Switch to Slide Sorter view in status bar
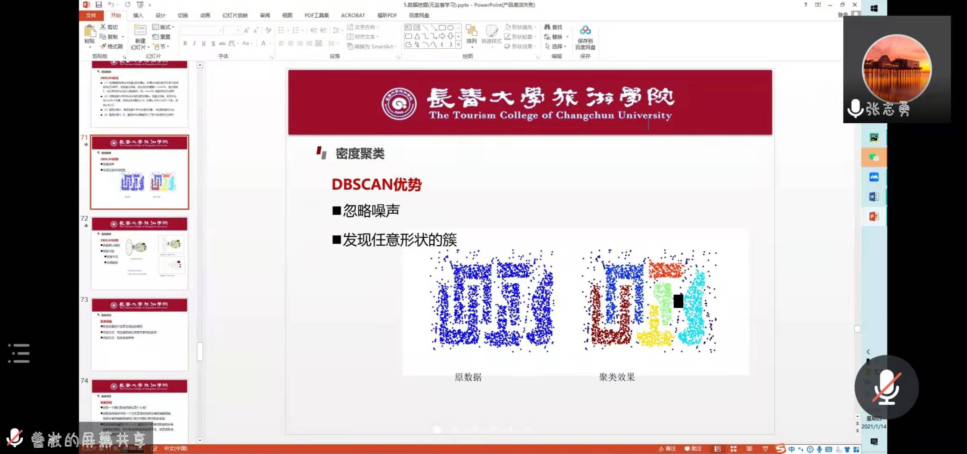The height and width of the screenshot is (454, 967). point(733,449)
